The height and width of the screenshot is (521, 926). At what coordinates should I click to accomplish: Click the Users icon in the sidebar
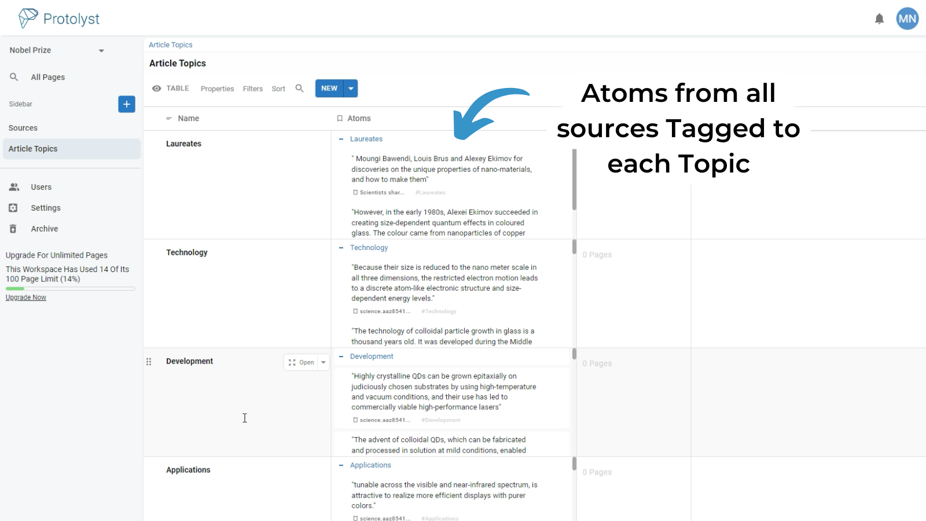[14, 186]
